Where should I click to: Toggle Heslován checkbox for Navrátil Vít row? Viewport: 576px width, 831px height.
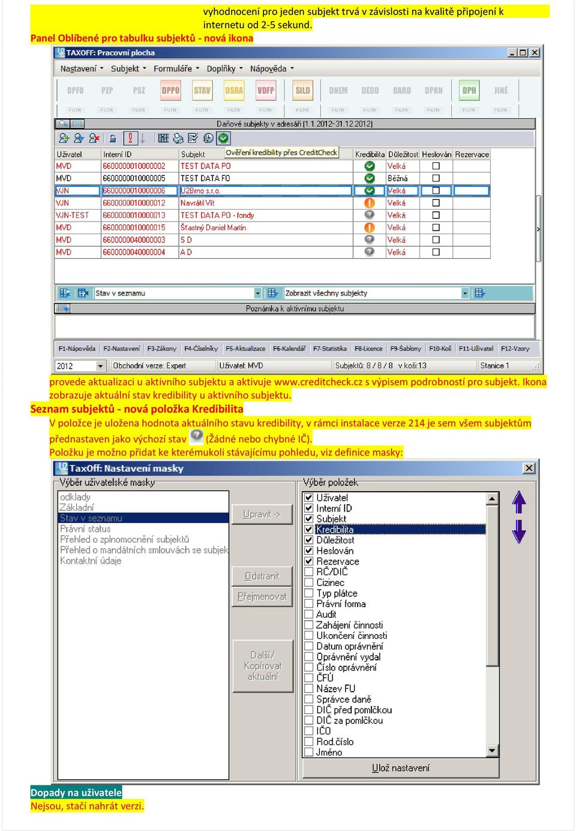point(436,203)
